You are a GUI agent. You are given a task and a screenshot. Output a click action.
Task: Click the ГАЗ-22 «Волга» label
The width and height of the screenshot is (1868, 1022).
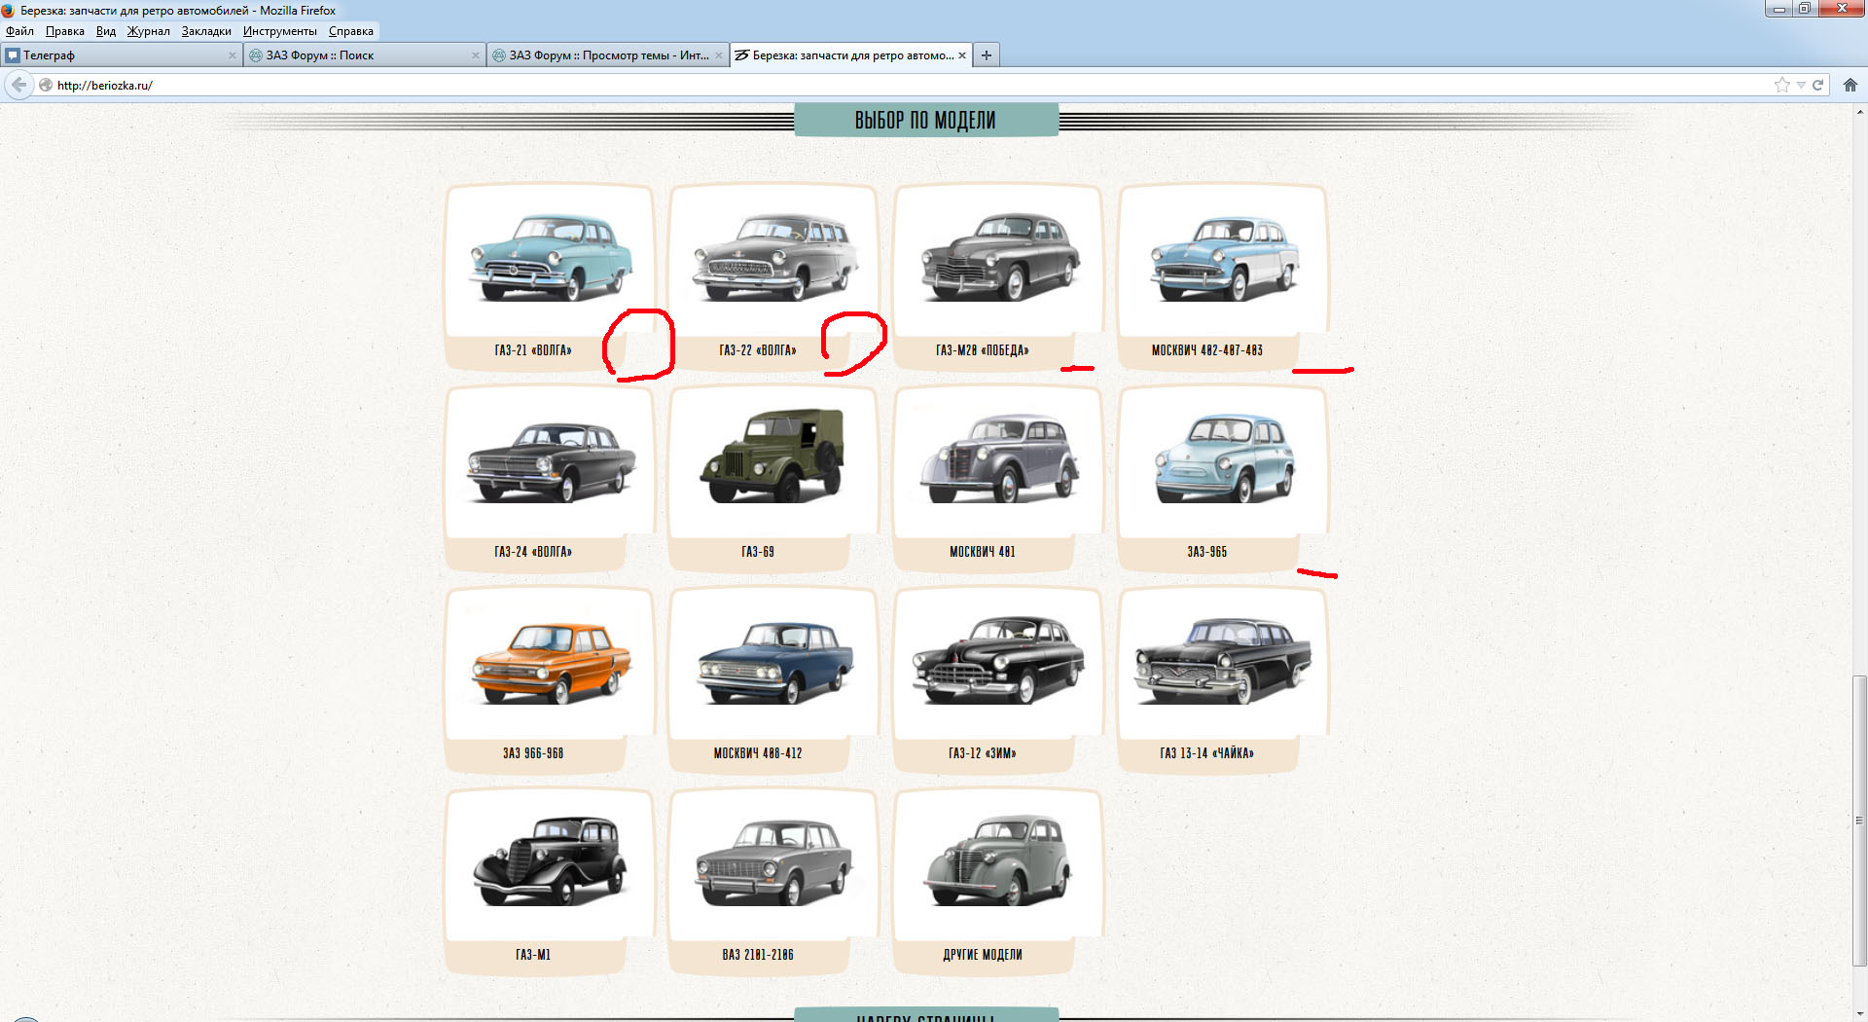pos(758,350)
